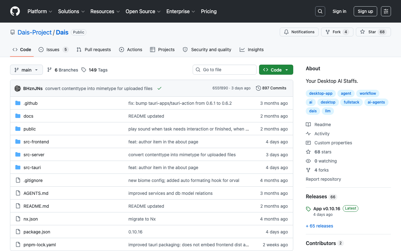Viewport: 401px width, 251px height.
Task: Open the green Code dropdown
Action: point(276,70)
